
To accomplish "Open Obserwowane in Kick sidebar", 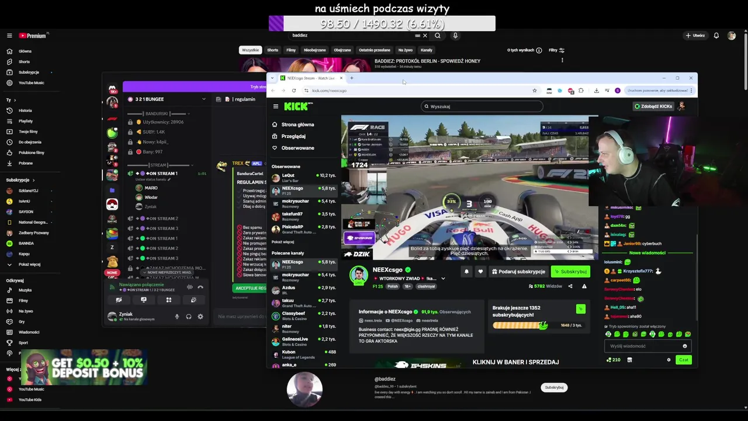I will point(298,148).
